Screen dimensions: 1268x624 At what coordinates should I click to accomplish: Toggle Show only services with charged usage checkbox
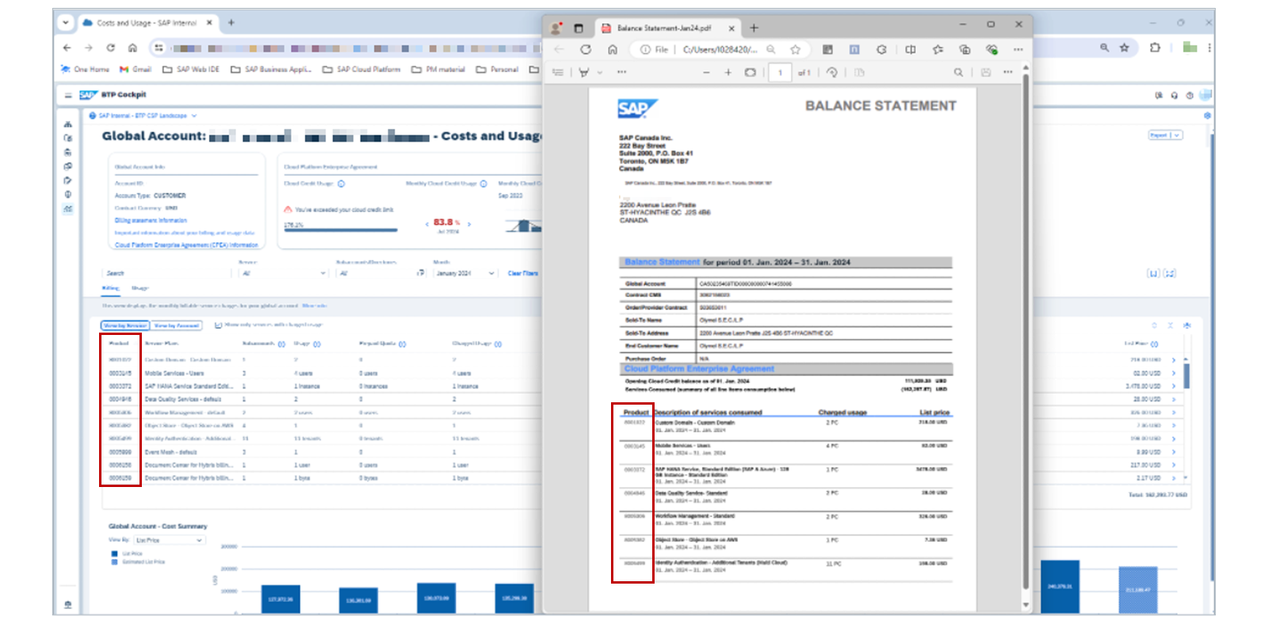pyautogui.click(x=218, y=325)
